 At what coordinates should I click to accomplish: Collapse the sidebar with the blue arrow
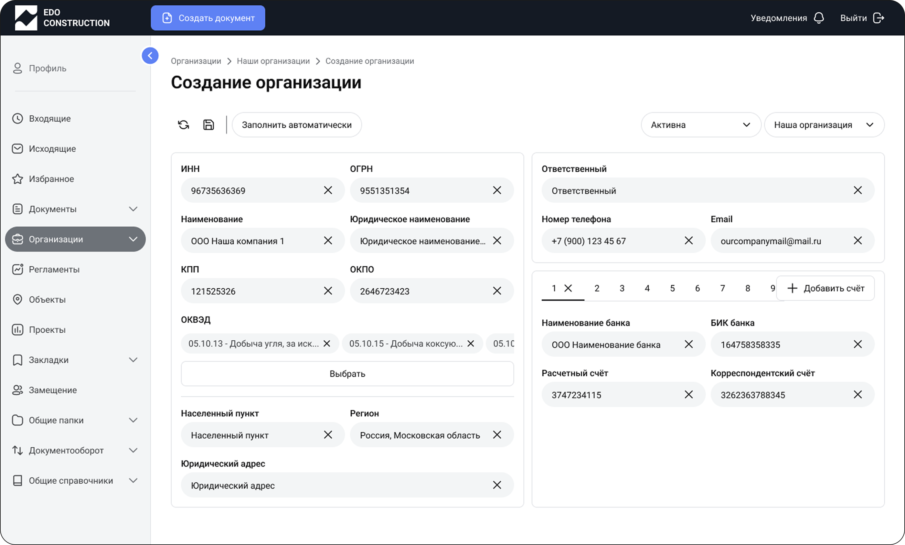point(150,56)
